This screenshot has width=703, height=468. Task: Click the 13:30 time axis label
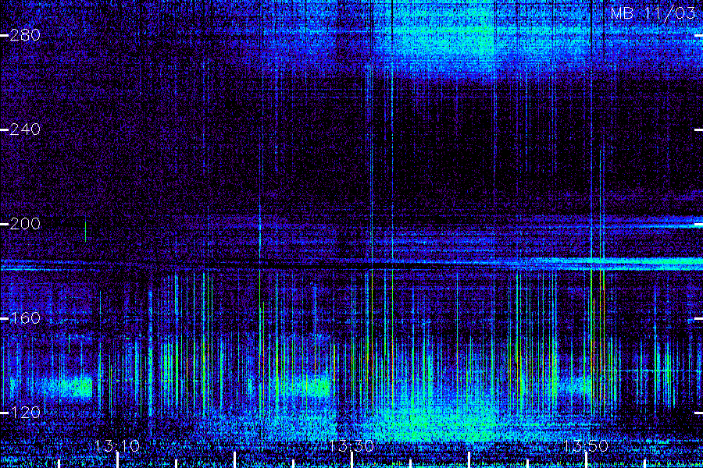[351, 446]
